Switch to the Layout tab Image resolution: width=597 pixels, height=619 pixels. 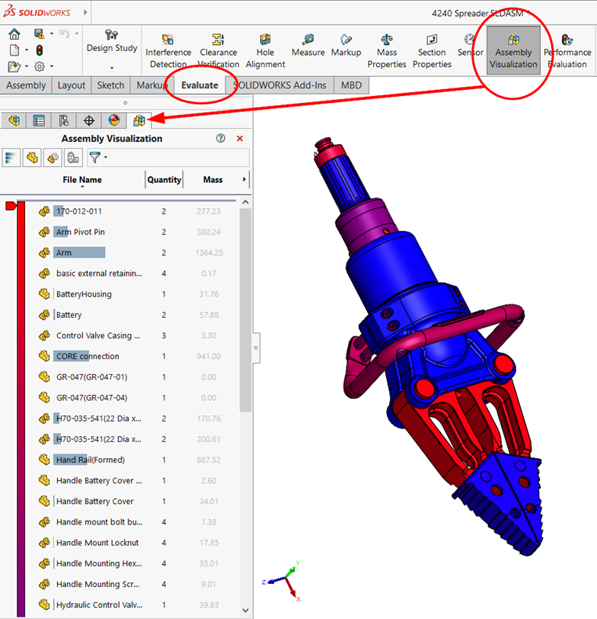tap(72, 85)
